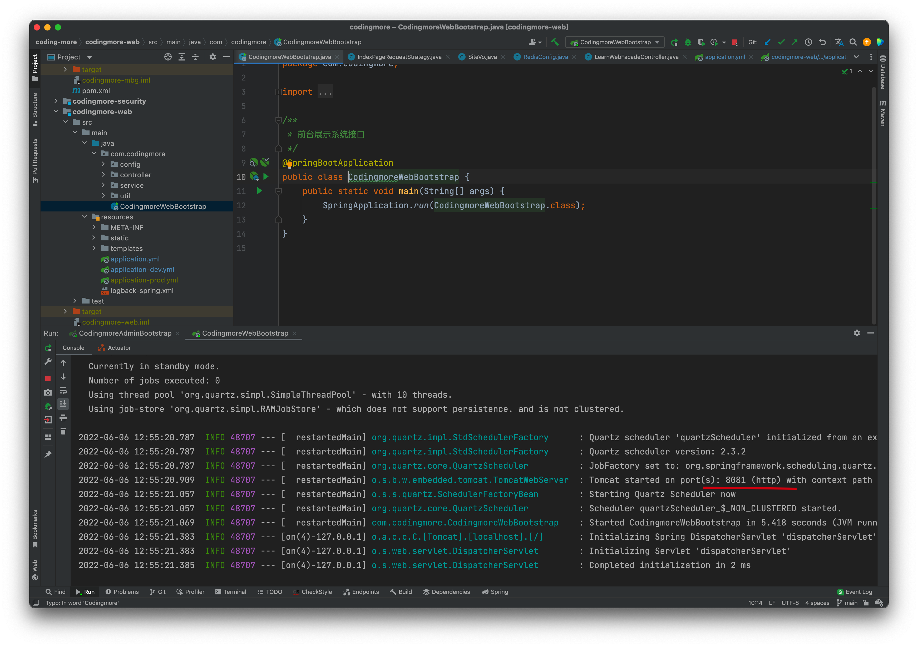Expand the controller package folder
Screen dimensions: 918x647
103,175
